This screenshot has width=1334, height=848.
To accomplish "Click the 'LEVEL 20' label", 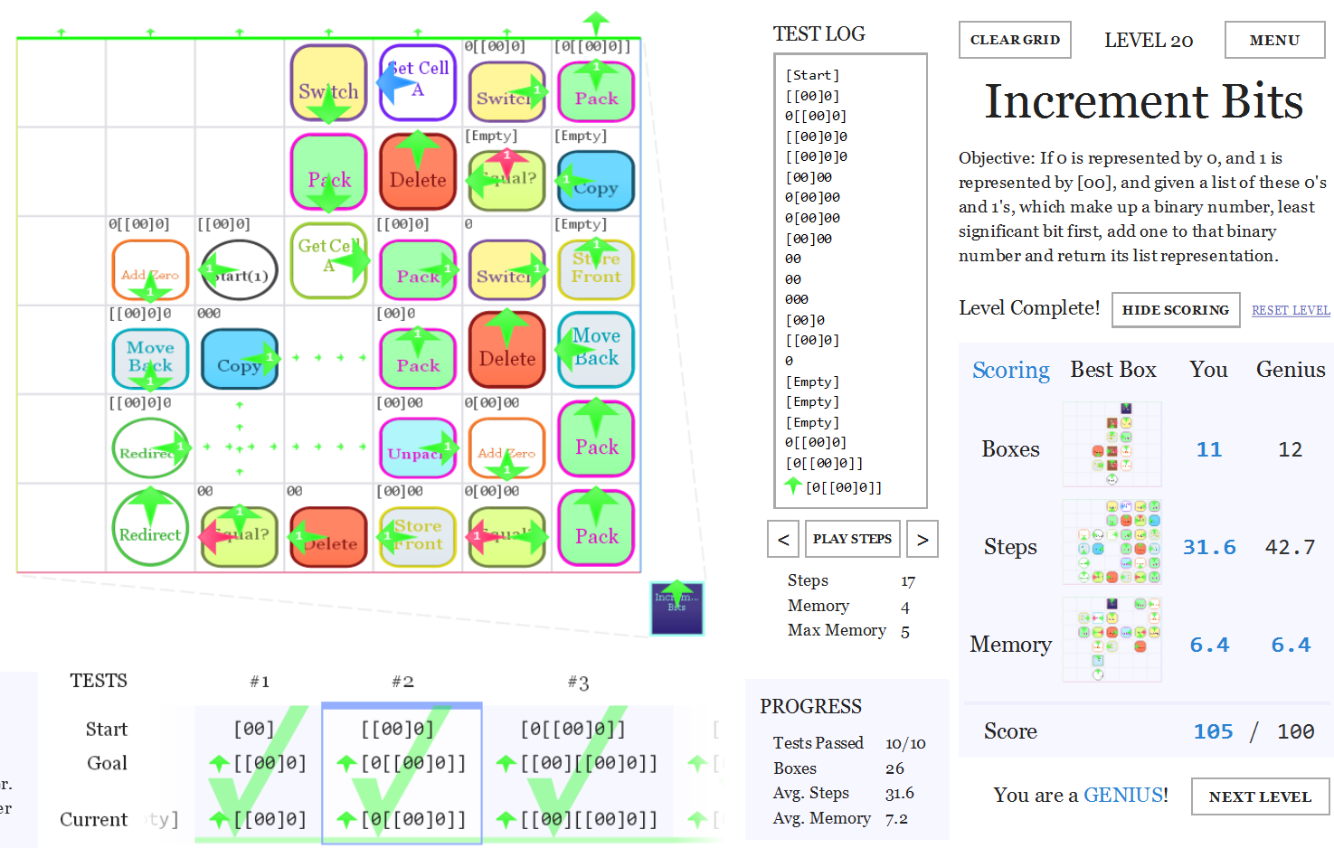I will (x=1149, y=40).
